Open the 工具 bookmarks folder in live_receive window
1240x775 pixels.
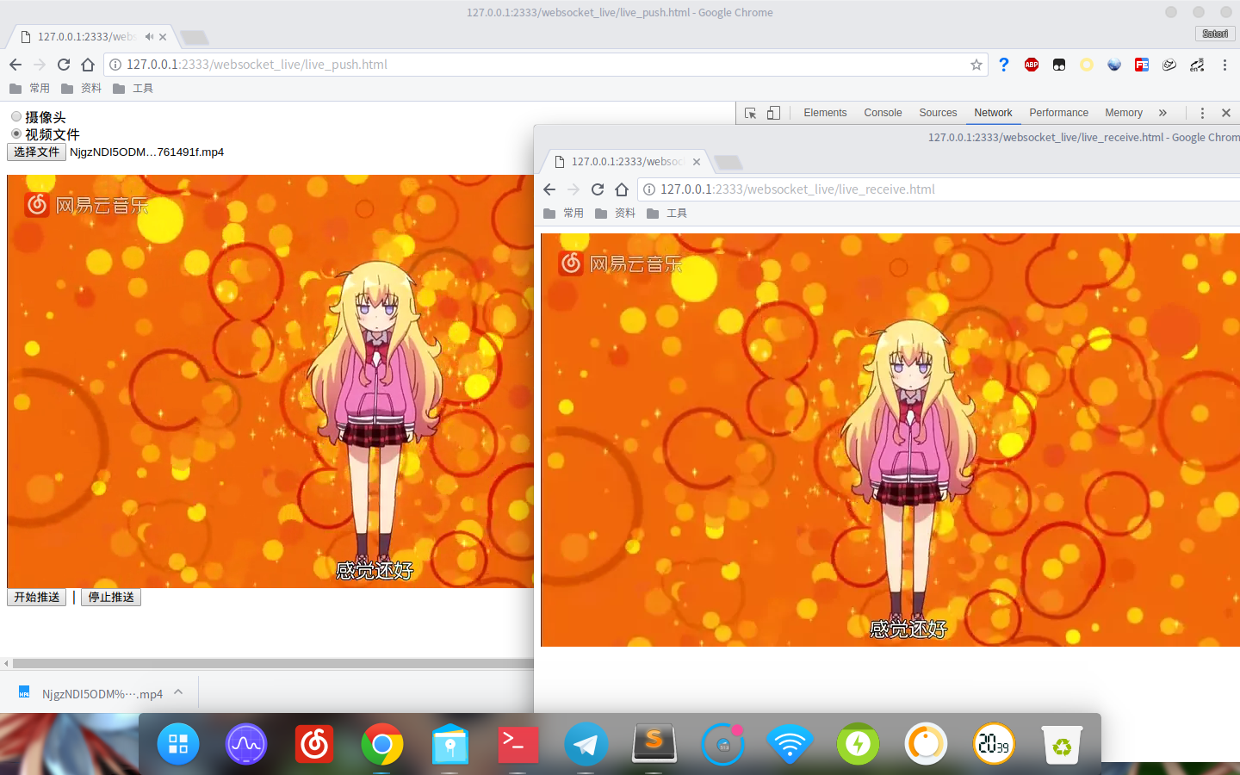pyautogui.click(x=666, y=213)
